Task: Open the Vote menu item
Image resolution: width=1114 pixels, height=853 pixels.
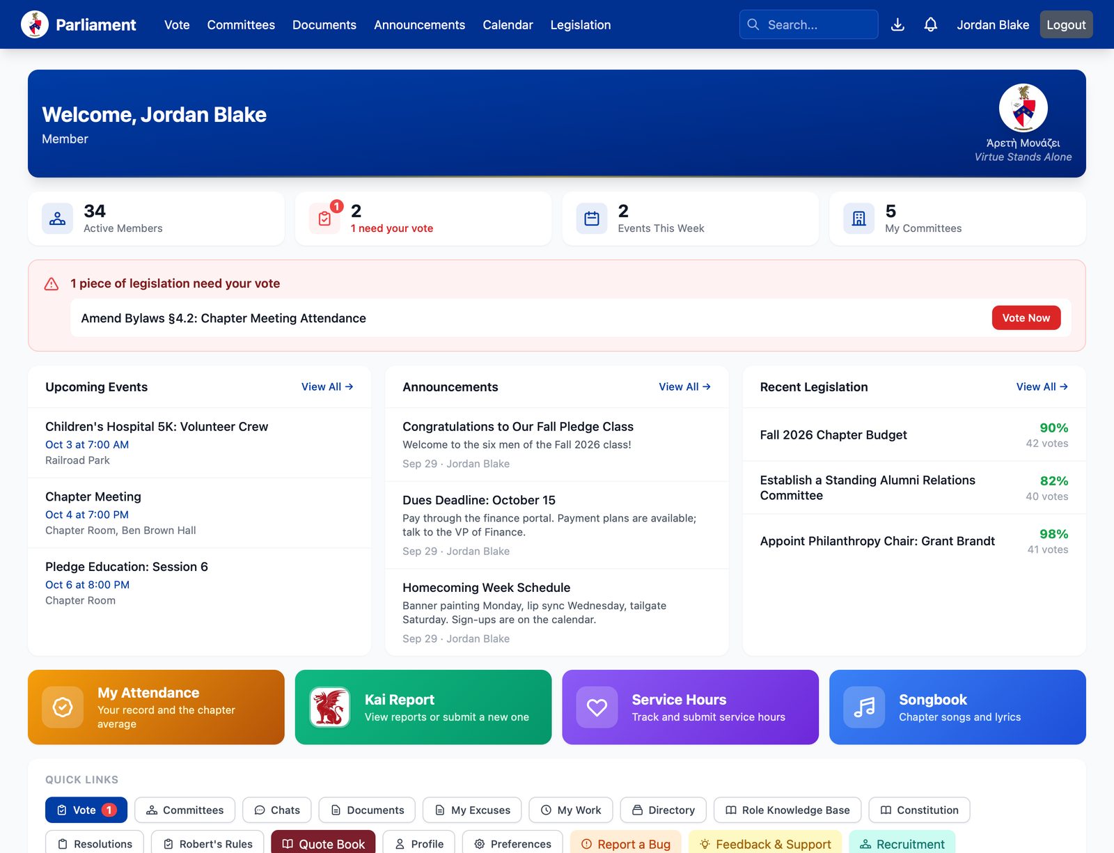Action: (x=177, y=24)
